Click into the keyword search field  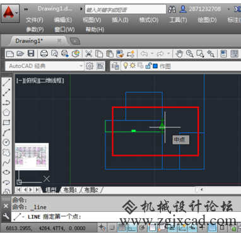pyautogui.click(x=126, y=9)
